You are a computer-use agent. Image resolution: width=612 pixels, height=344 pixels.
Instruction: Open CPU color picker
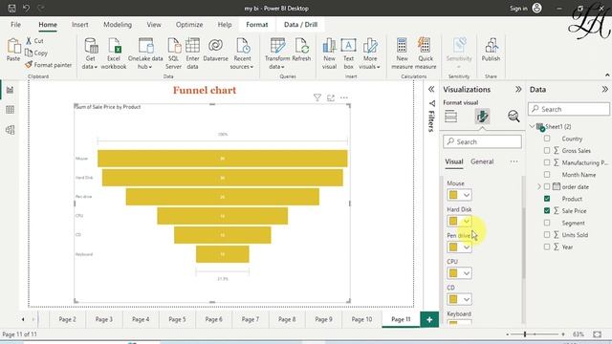click(x=459, y=273)
